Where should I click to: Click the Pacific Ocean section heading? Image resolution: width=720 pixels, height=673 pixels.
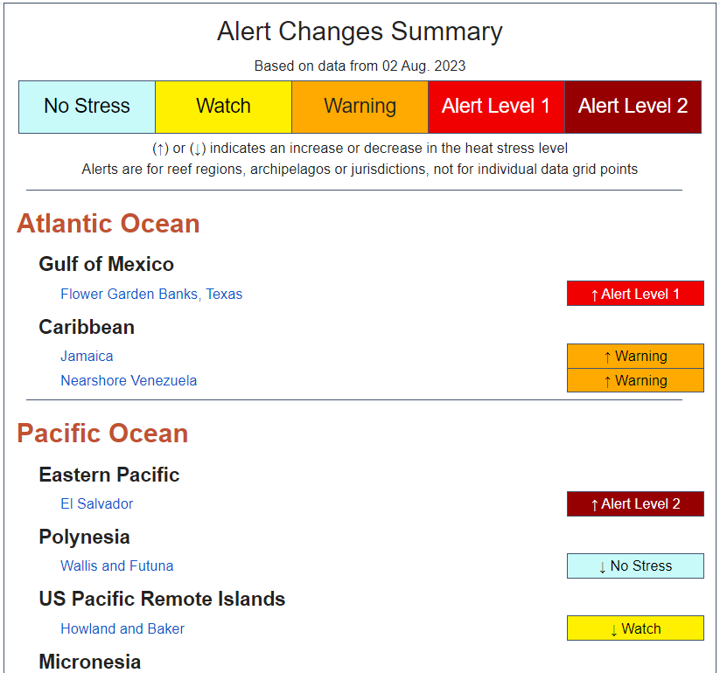pyautogui.click(x=103, y=433)
